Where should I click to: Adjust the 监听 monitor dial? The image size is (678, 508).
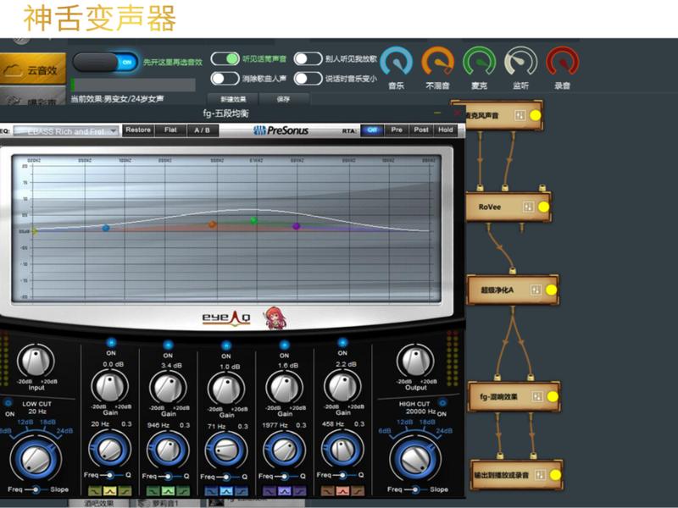click(520, 63)
